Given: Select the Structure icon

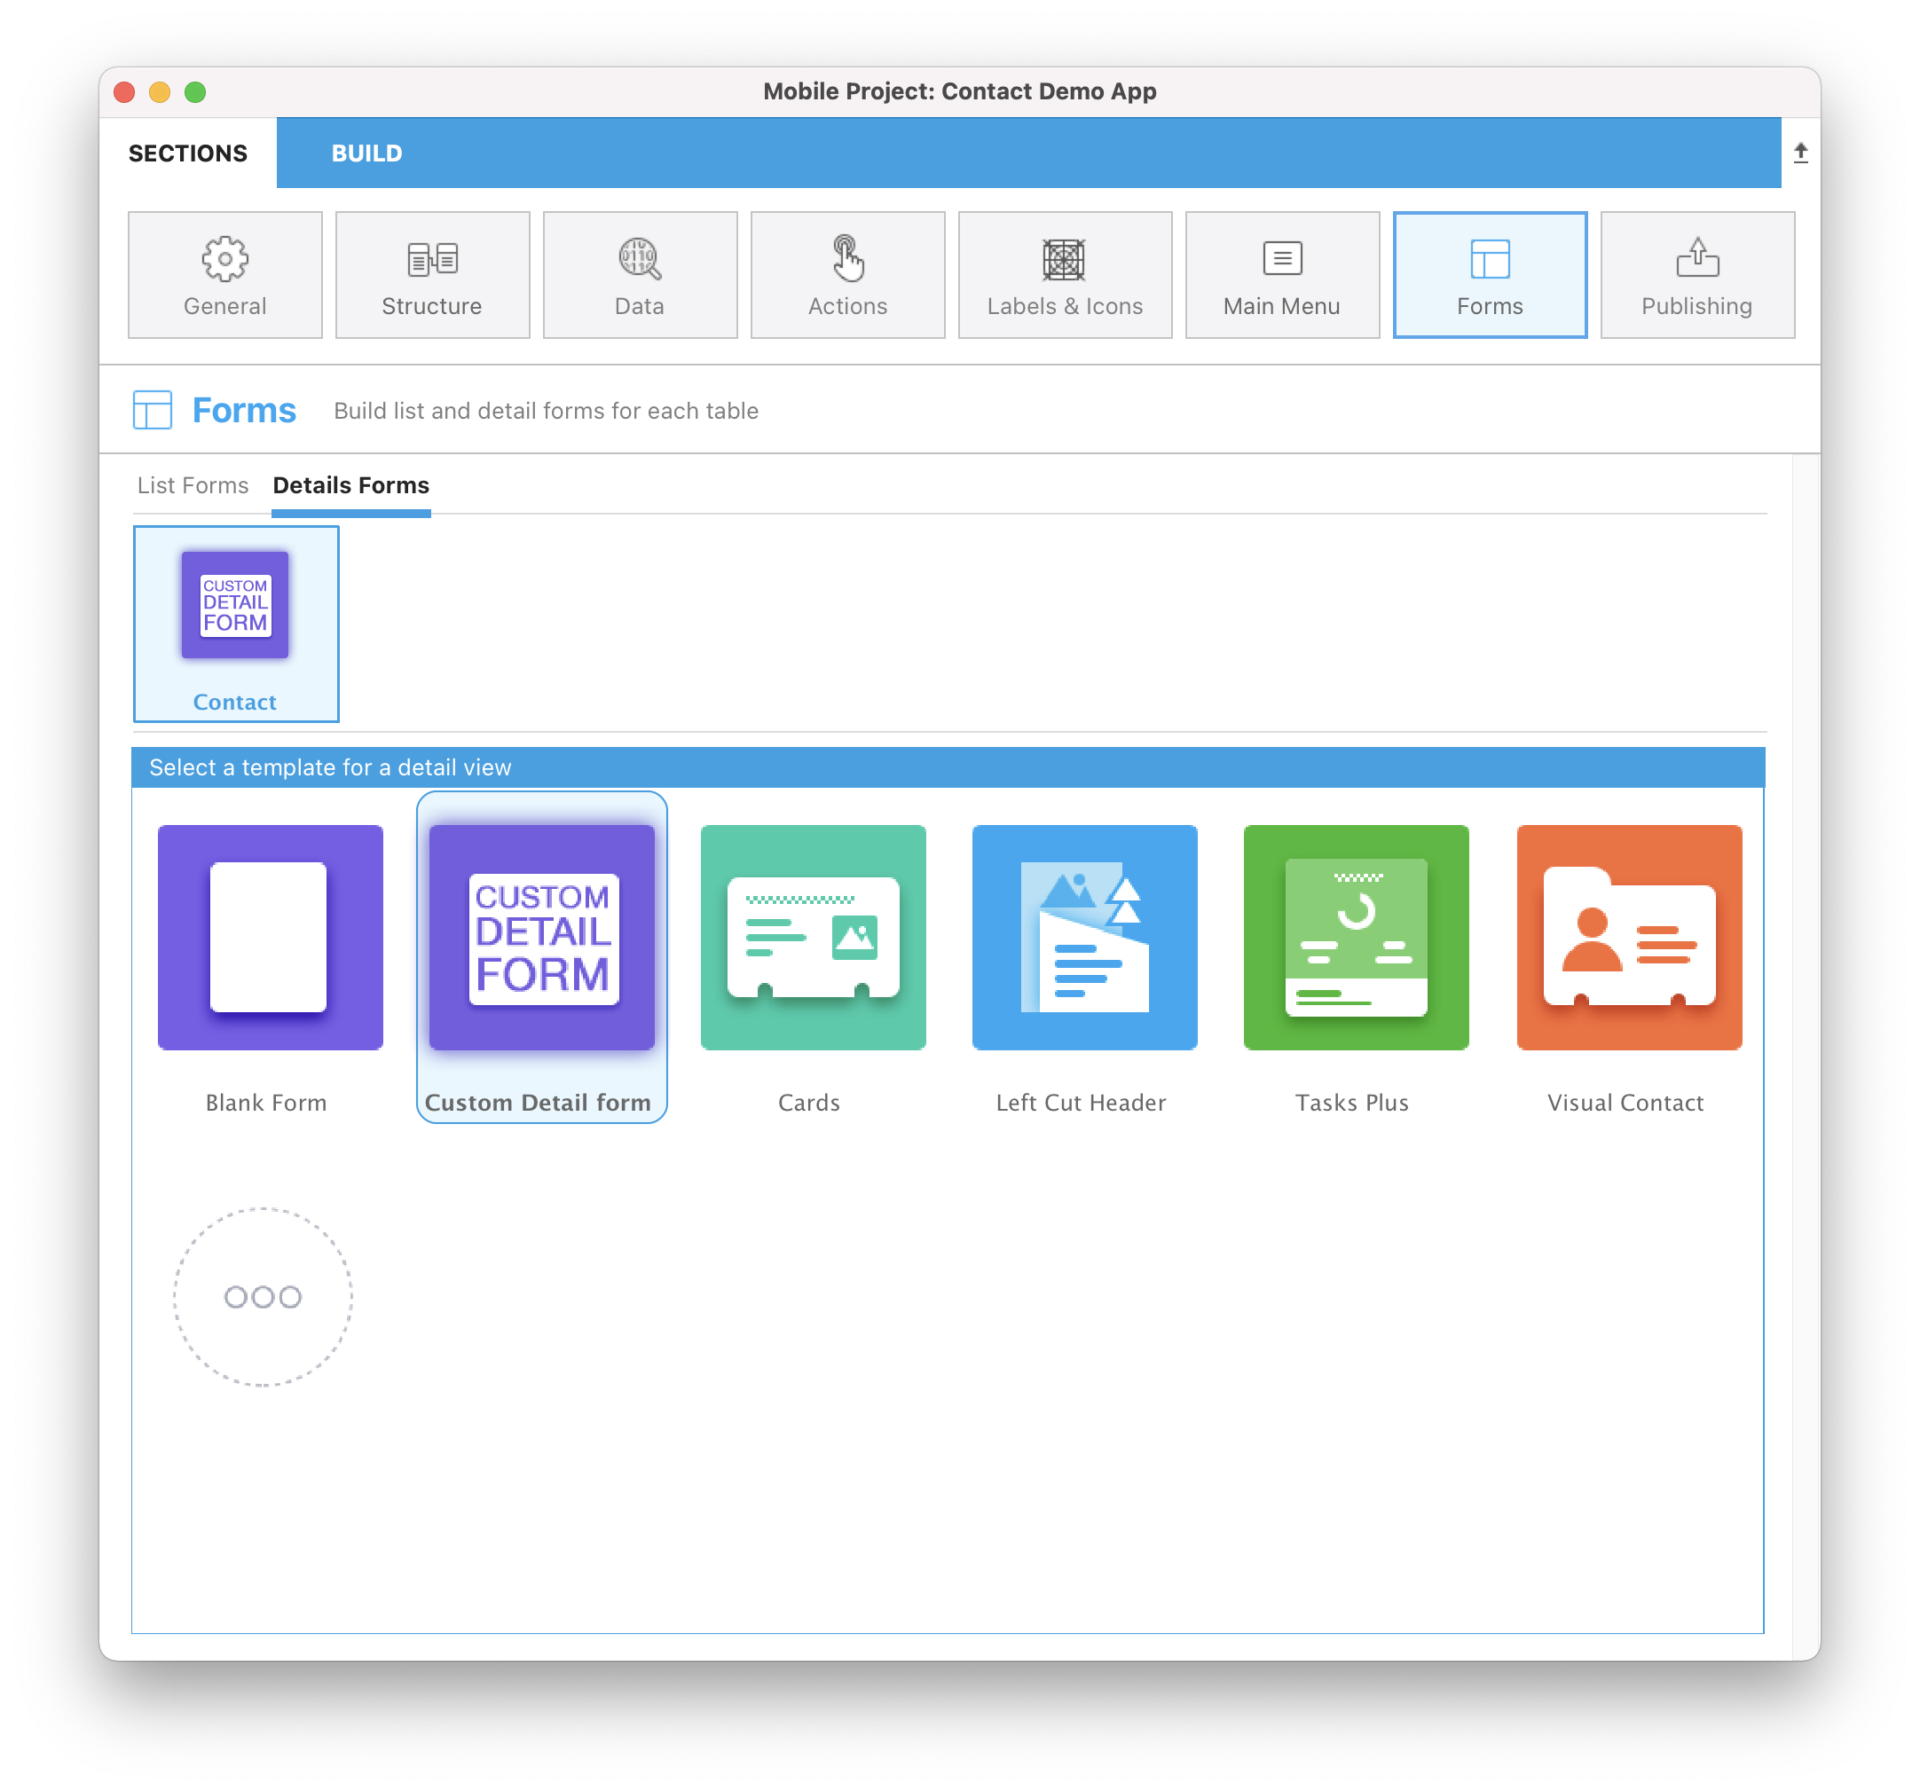Looking at the screenshot, I should 433,274.
